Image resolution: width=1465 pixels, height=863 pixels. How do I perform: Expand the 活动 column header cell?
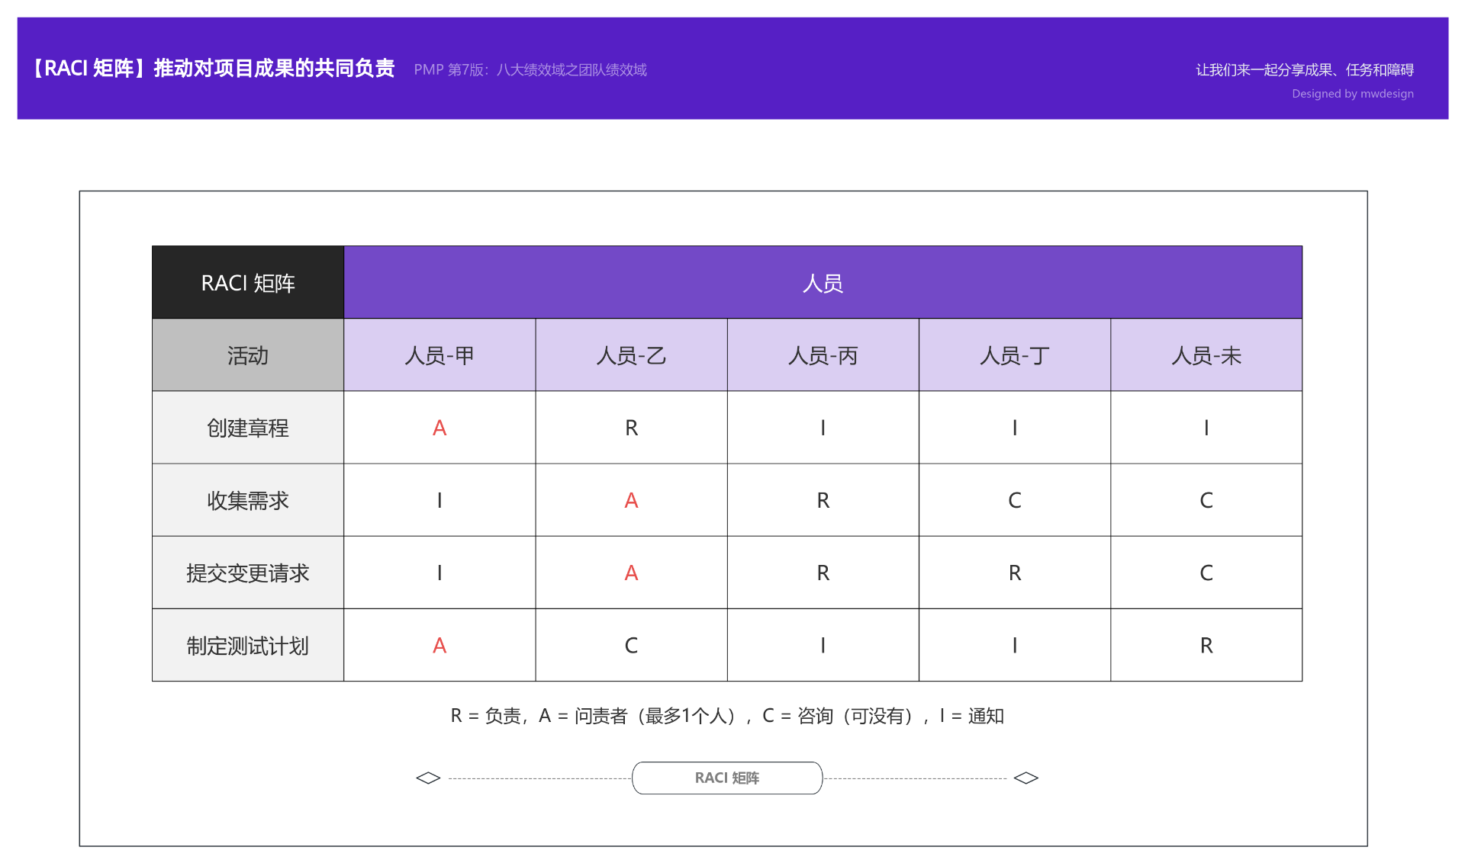[248, 355]
